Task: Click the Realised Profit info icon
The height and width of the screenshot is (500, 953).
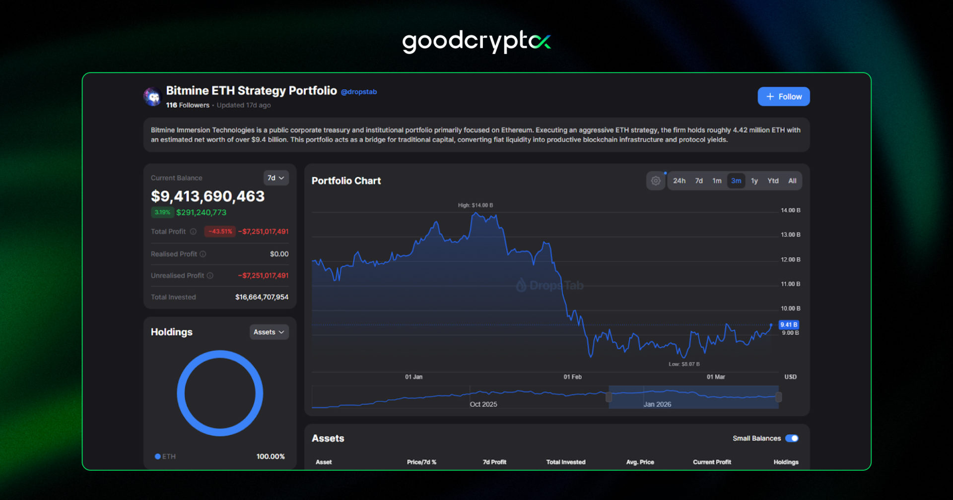Action: pyautogui.click(x=203, y=253)
